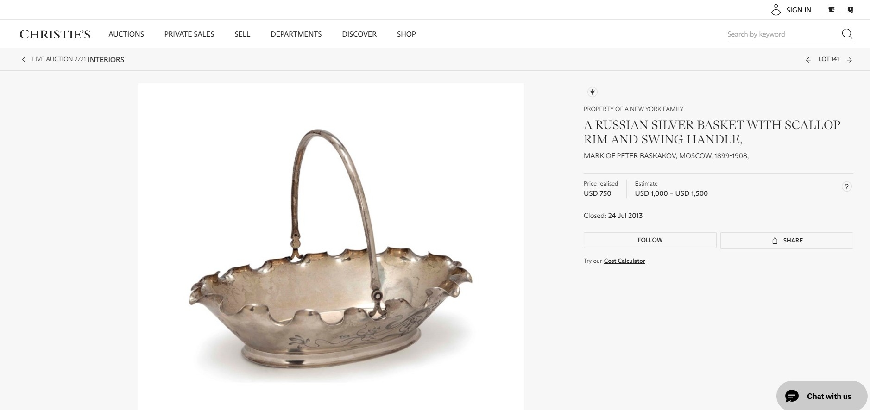
Task: Open the Chat with us bubble
Action: (x=821, y=396)
